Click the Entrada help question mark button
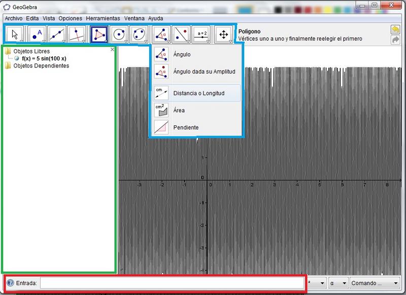 point(10,283)
